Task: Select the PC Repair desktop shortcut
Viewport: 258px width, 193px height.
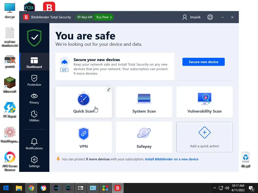Action: [x=10, y=110]
